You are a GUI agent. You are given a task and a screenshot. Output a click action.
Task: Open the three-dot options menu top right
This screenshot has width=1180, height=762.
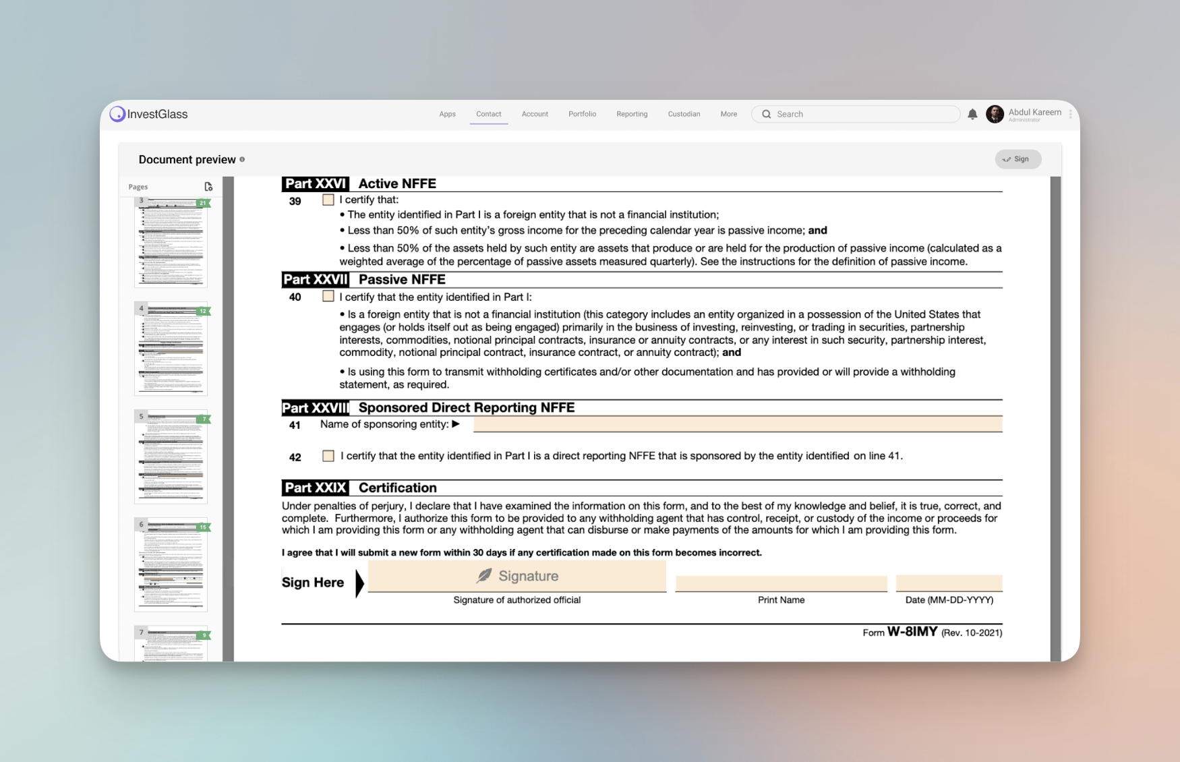1071,114
